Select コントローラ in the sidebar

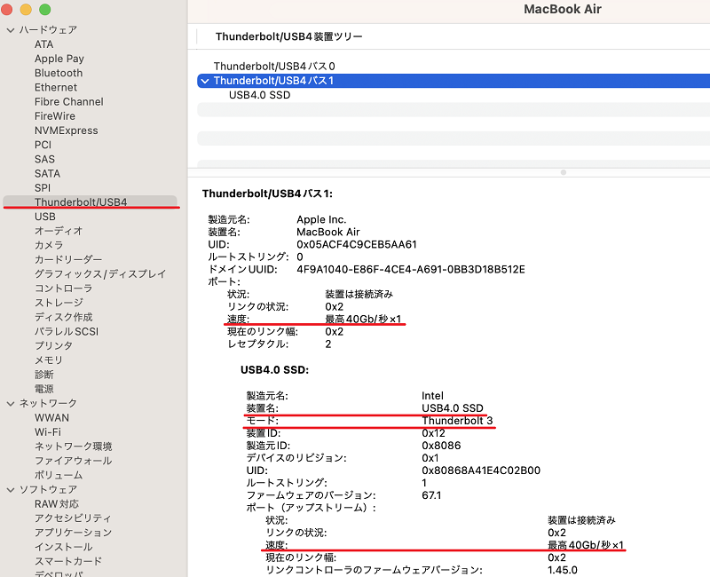63,288
